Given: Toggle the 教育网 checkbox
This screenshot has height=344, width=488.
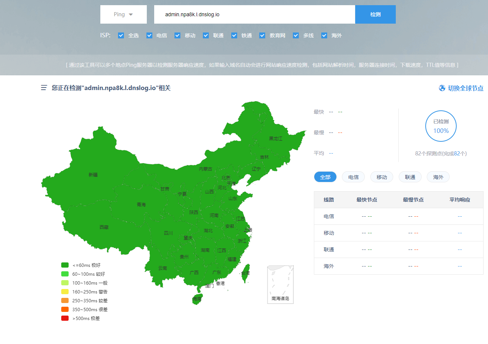Looking at the screenshot, I should click(x=262, y=35).
